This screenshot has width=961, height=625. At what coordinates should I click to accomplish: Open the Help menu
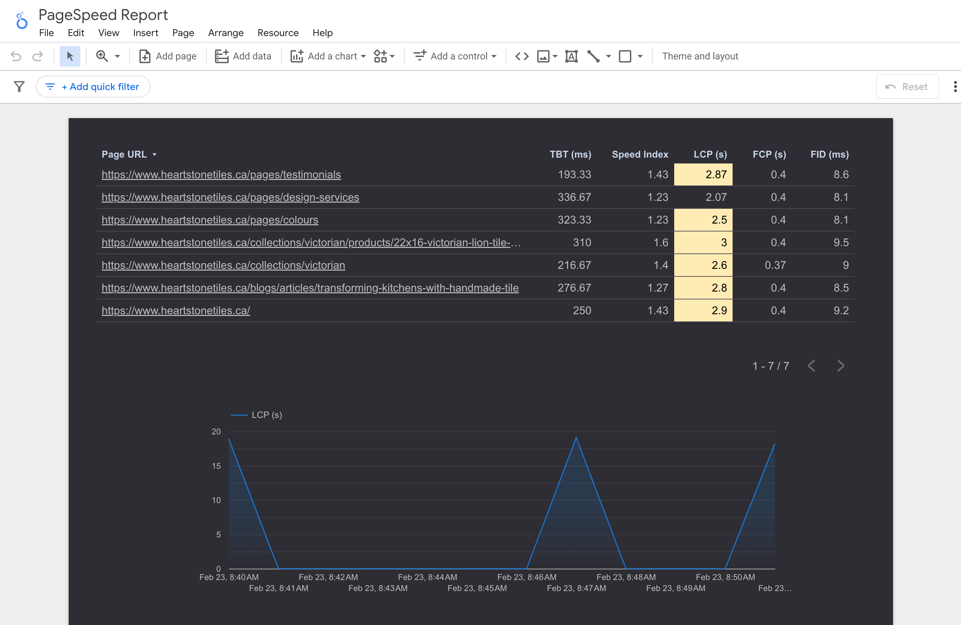pyautogui.click(x=323, y=33)
